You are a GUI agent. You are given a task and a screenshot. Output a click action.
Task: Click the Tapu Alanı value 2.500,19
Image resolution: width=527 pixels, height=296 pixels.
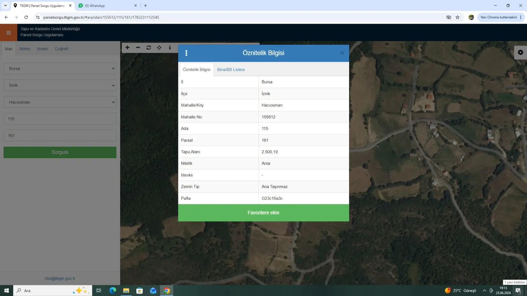point(270,152)
